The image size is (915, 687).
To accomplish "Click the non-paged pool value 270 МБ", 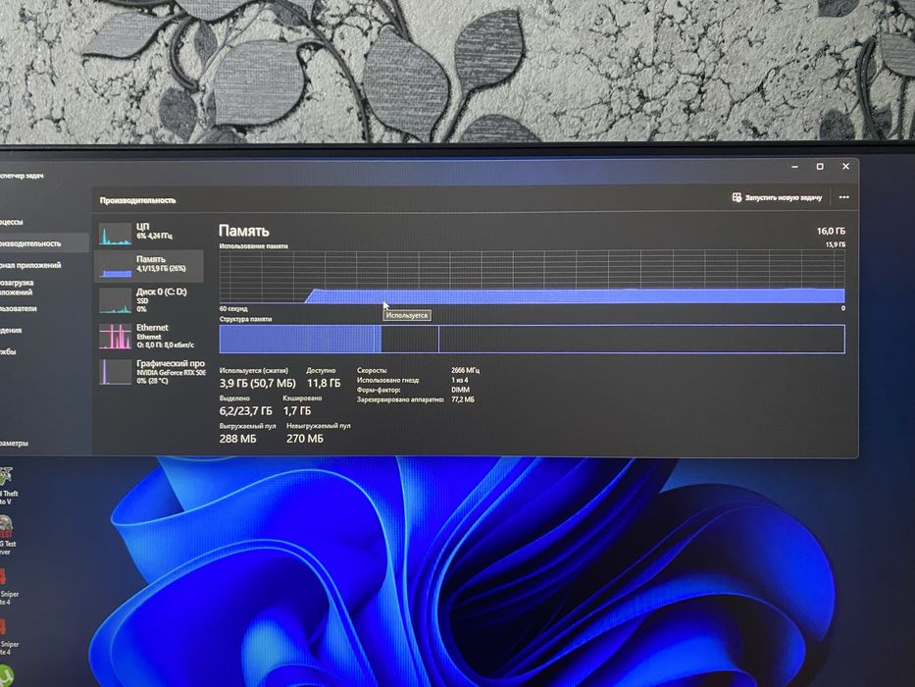I will (x=305, y=438).
